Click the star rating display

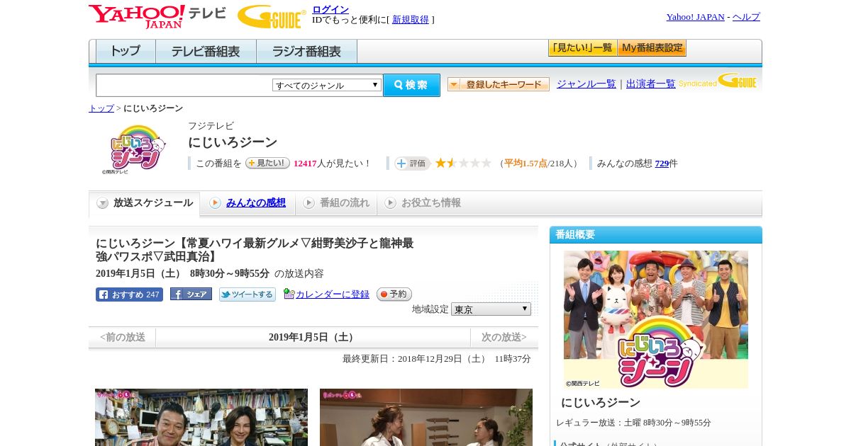[x=463, y=163]
